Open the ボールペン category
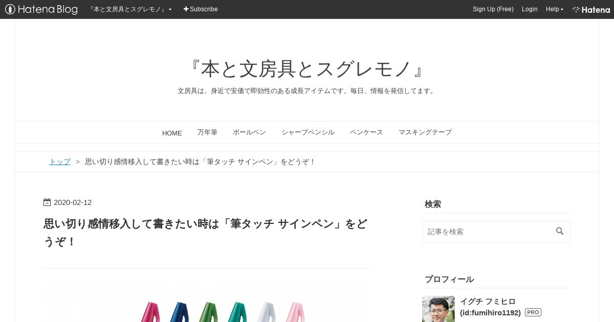This screenshot has height=322, width=614. 249,132
